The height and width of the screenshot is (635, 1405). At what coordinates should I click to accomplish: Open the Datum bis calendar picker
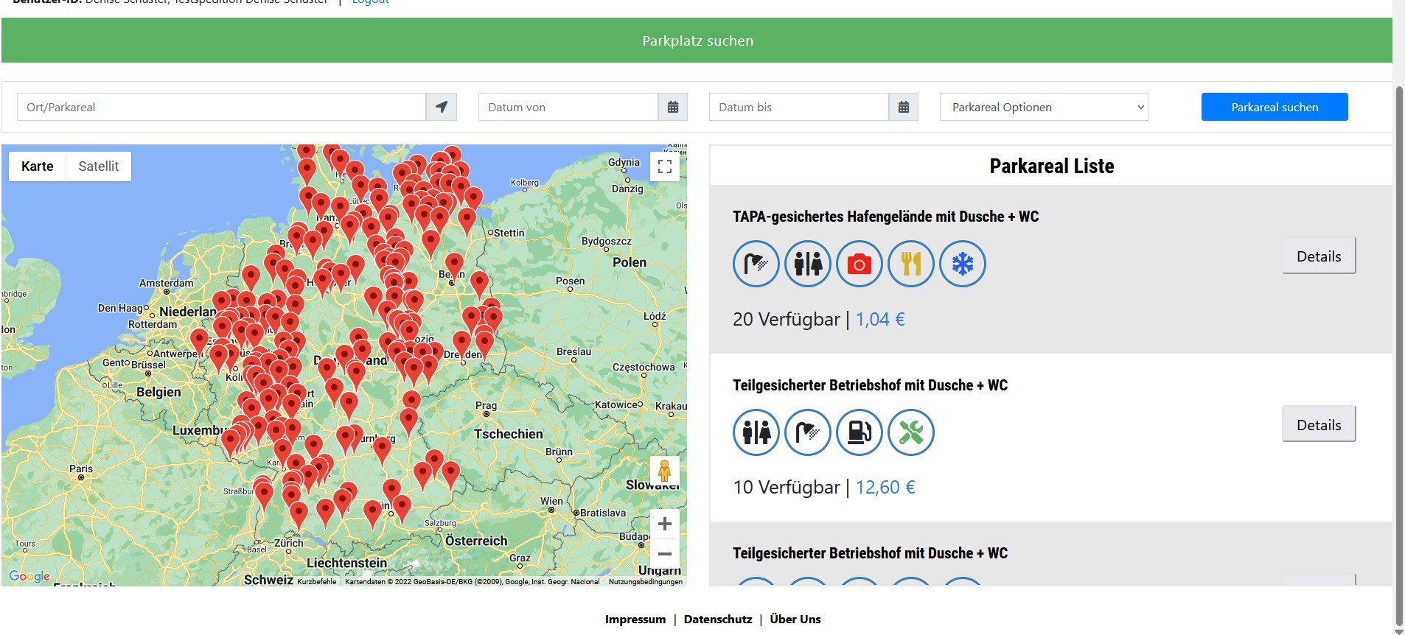click(x=903, y=107)
